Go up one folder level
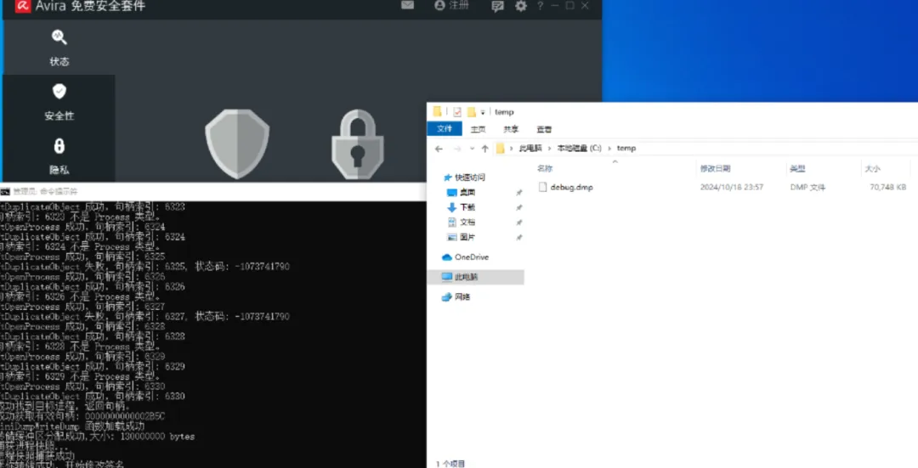The height and width of the screenshot is (468, 918). pyautogui.click(x=484, y=149)
